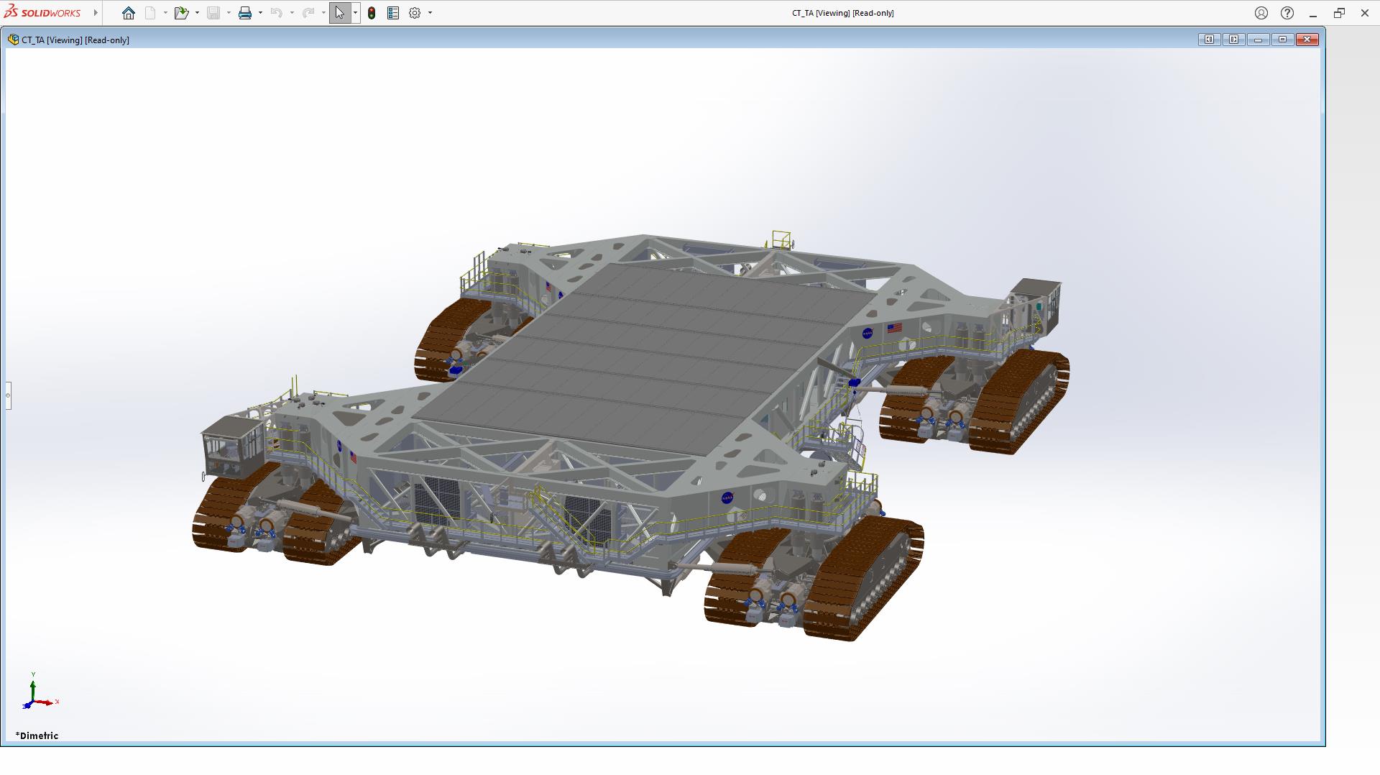Tile document window to the right
Screen dimensions: 1380x775
(1233, 40)
